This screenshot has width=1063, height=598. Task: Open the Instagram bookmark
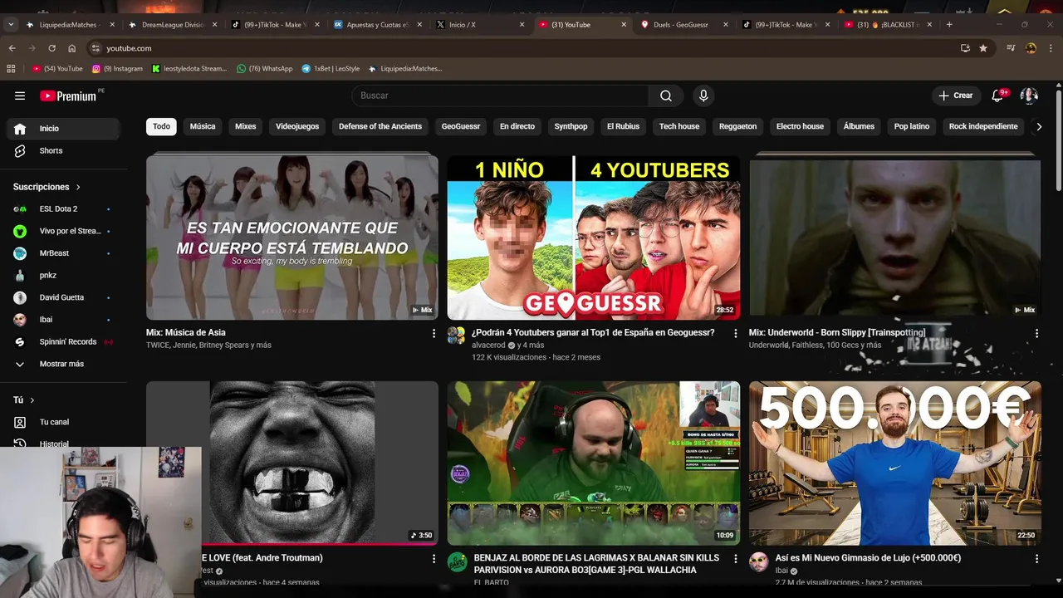[x=118, y=69]
